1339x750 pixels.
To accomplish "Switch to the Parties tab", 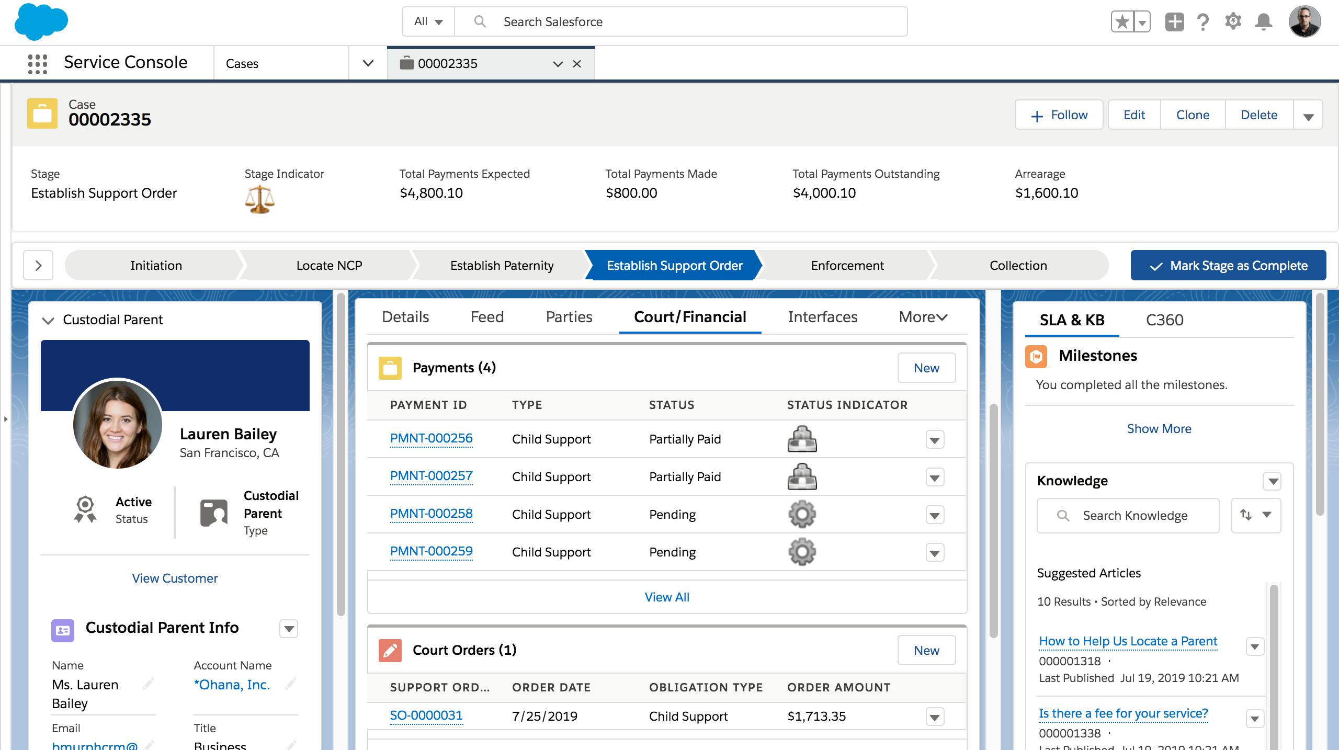I will coord(569,317).
